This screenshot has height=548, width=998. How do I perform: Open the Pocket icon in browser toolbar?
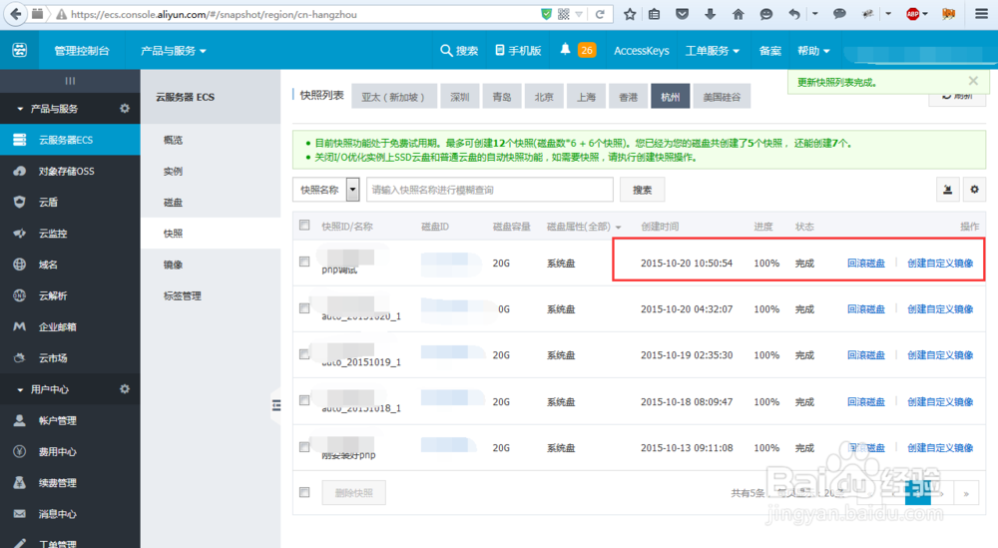coord(682,14)
